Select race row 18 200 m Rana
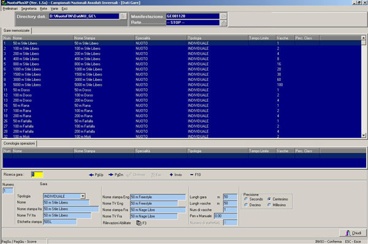368x244 pixels. (182, 116)
